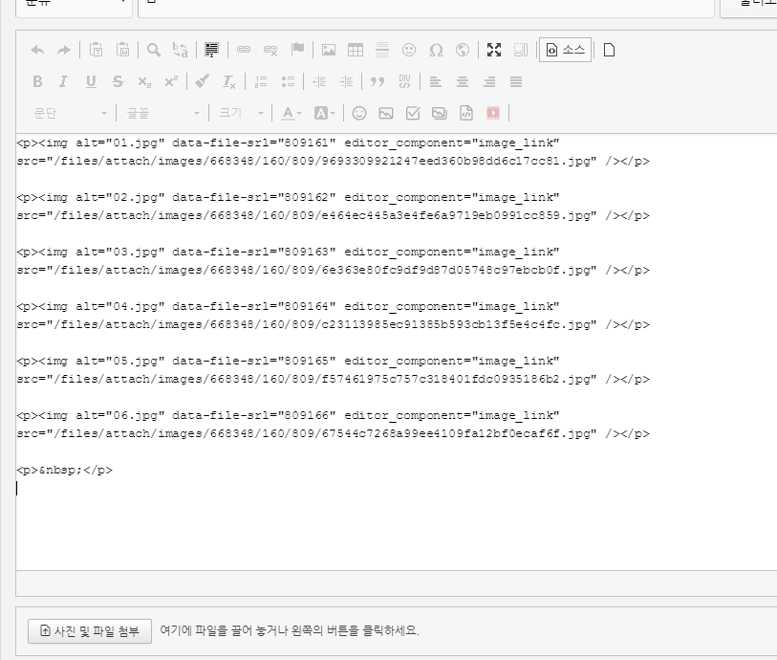Screen dimensions: 777x660
Task: Click the anchor flag icon
Action: (297, 50)
